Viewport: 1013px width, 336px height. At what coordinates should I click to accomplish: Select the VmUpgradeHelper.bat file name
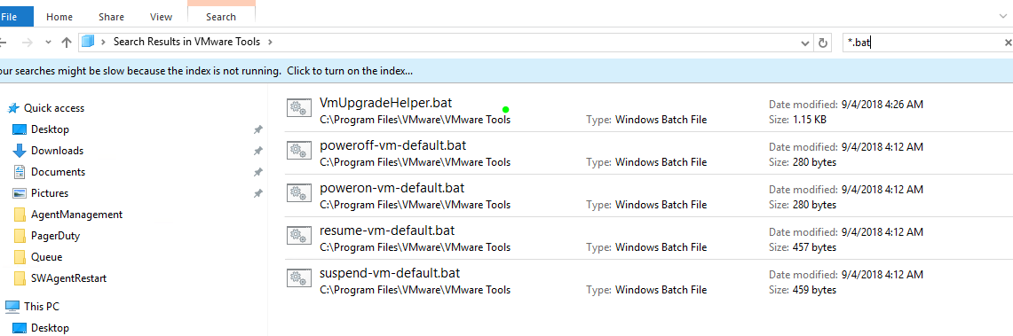point(385,103)
